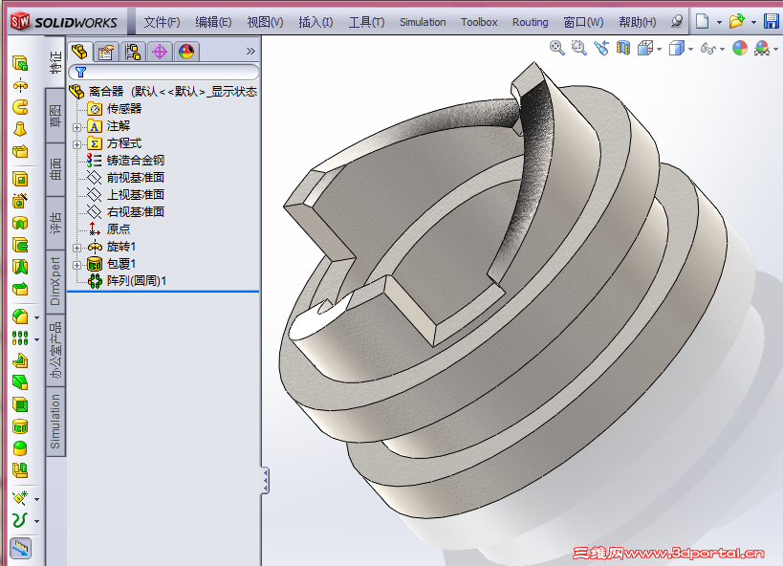The height and width of the screenshot is (566, 783).
Task: Open the DisplayManager color ball tab
Action: [x=186, y=52]
